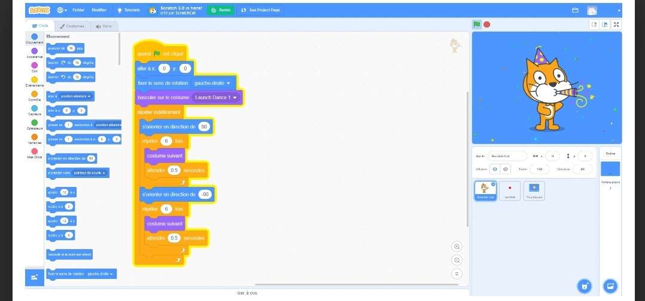Screen dimensions: 645x301
Task: Click the workspace vertical scrollbar
Action: [467, 159]
